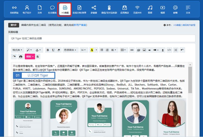Click the 第1步 step badge
The width and height of the screenshot is (203, 137).
pos(14,25)
